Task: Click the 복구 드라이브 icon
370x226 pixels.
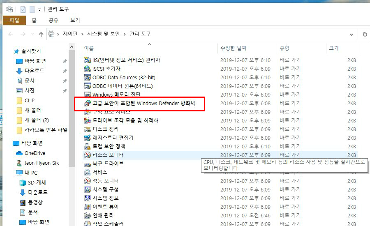Action: tap(88, 164)
